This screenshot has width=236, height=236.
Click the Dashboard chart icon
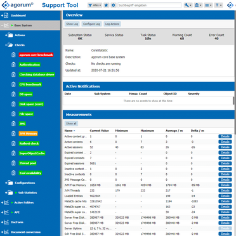pos(6,15)
